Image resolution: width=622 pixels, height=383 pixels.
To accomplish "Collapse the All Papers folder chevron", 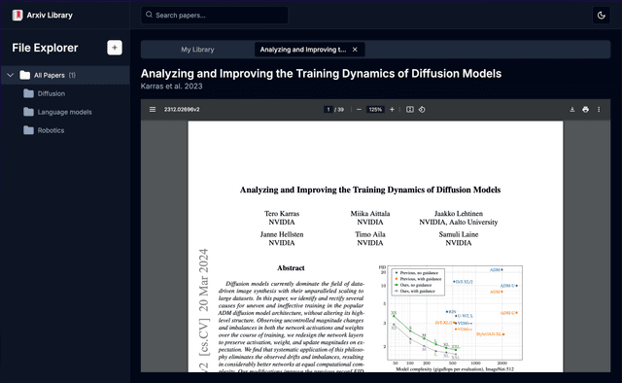I will tap(11, 75).
